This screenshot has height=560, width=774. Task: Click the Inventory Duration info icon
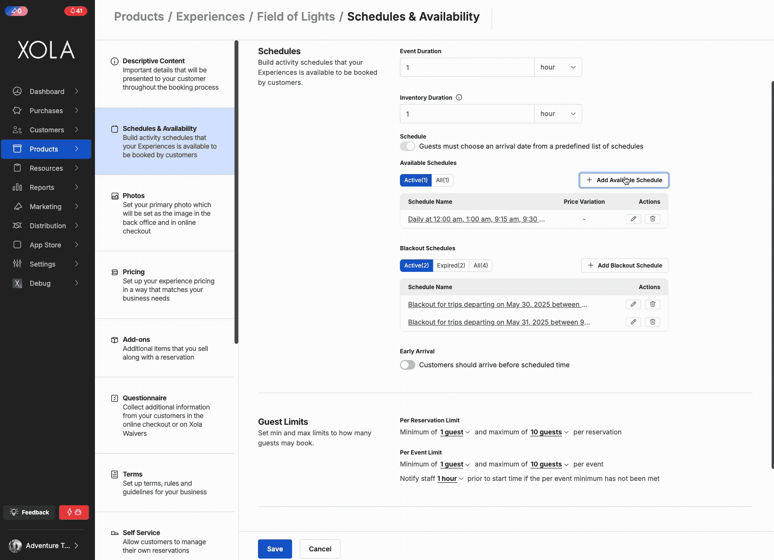point(459,98)
